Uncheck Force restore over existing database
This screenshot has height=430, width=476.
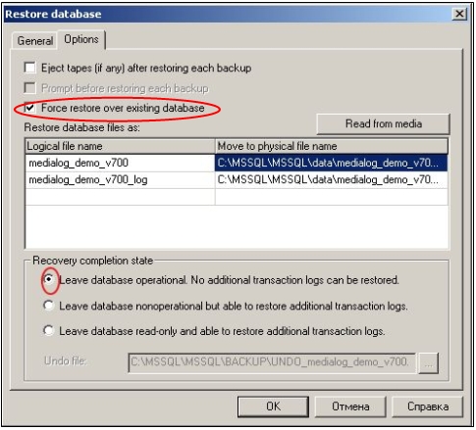click(29, 108)
